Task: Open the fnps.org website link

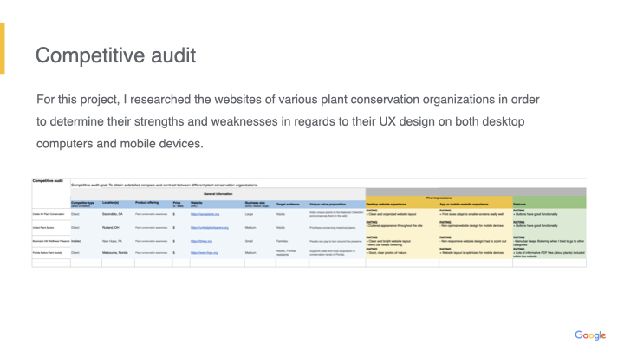Action: coord(201,252)
